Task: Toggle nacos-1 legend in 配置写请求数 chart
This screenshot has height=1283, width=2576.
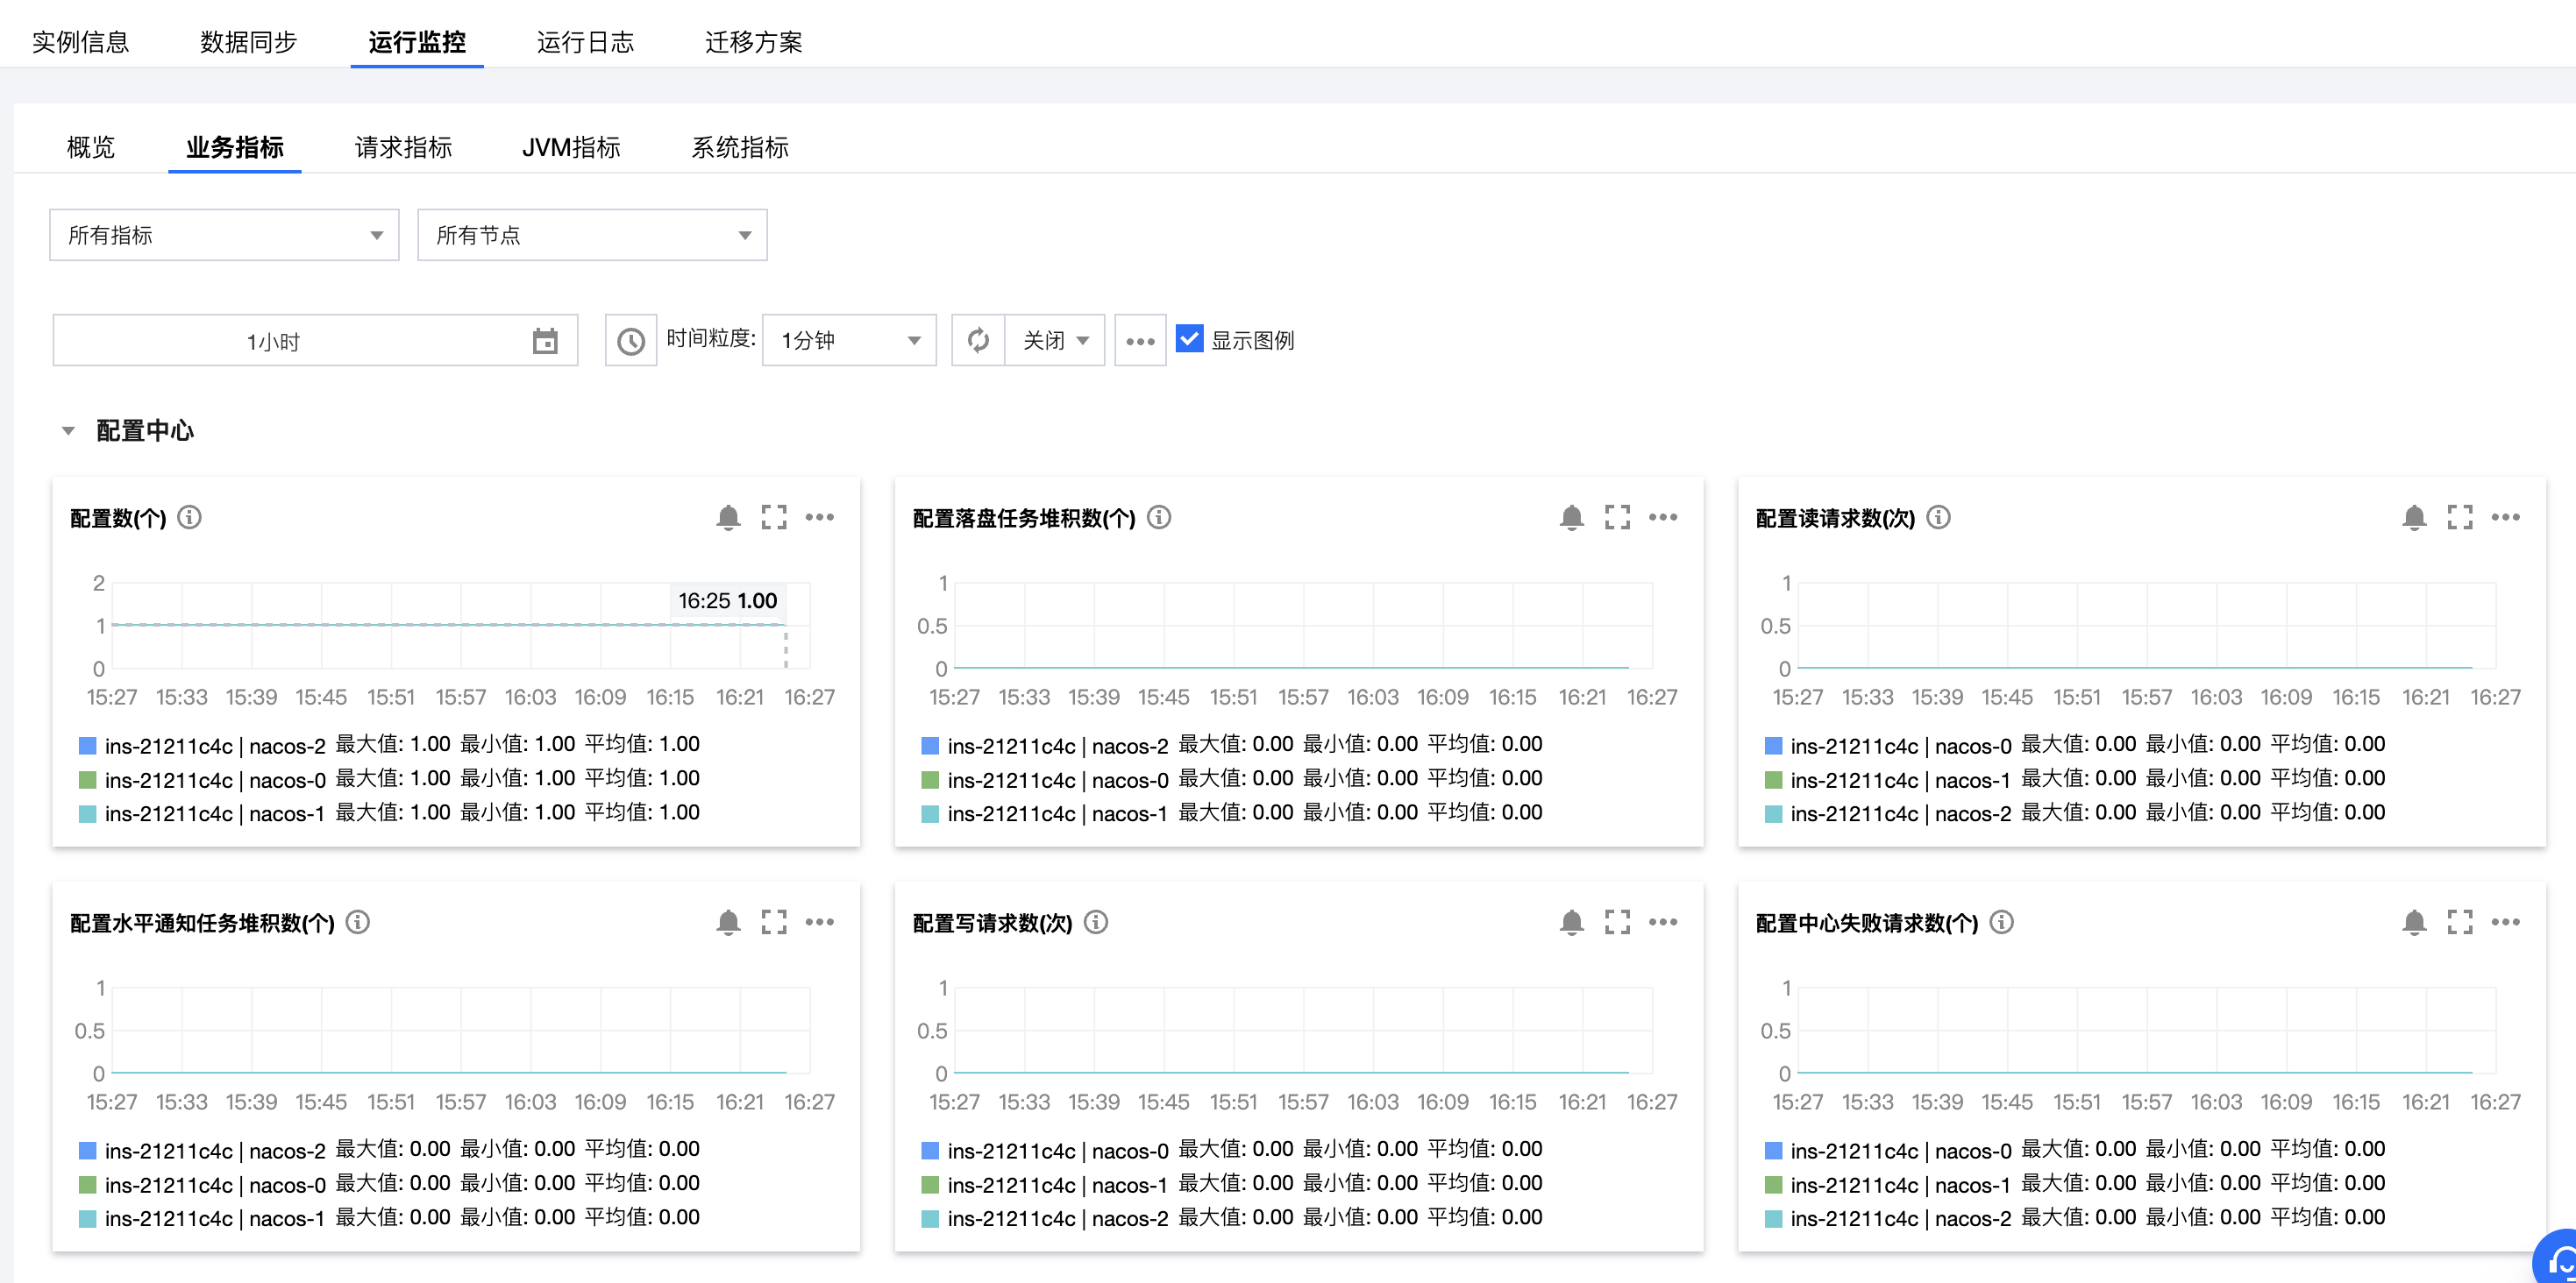Action: pos(1045,1184)
